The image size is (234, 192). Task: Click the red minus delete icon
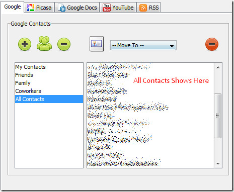coord(212,44)
